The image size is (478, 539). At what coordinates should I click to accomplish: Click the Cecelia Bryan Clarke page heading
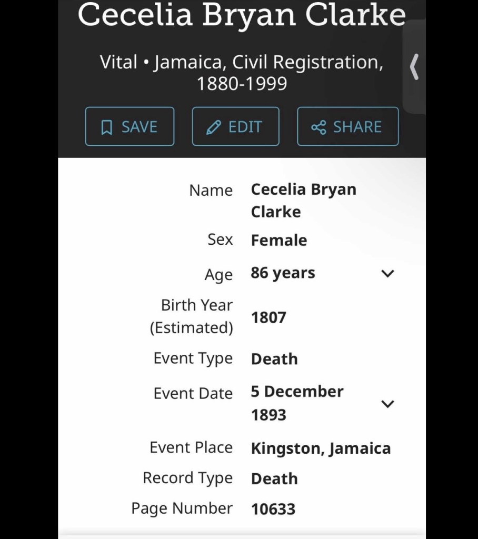pyautogui.click(x=242, y=15)
